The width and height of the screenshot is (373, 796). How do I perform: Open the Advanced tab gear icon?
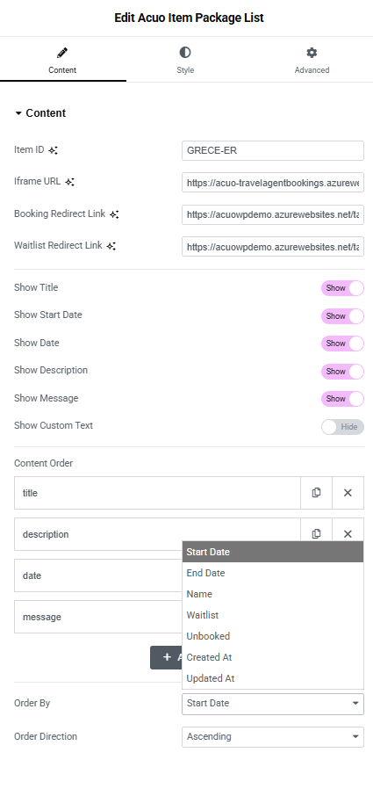coord(312,53)
